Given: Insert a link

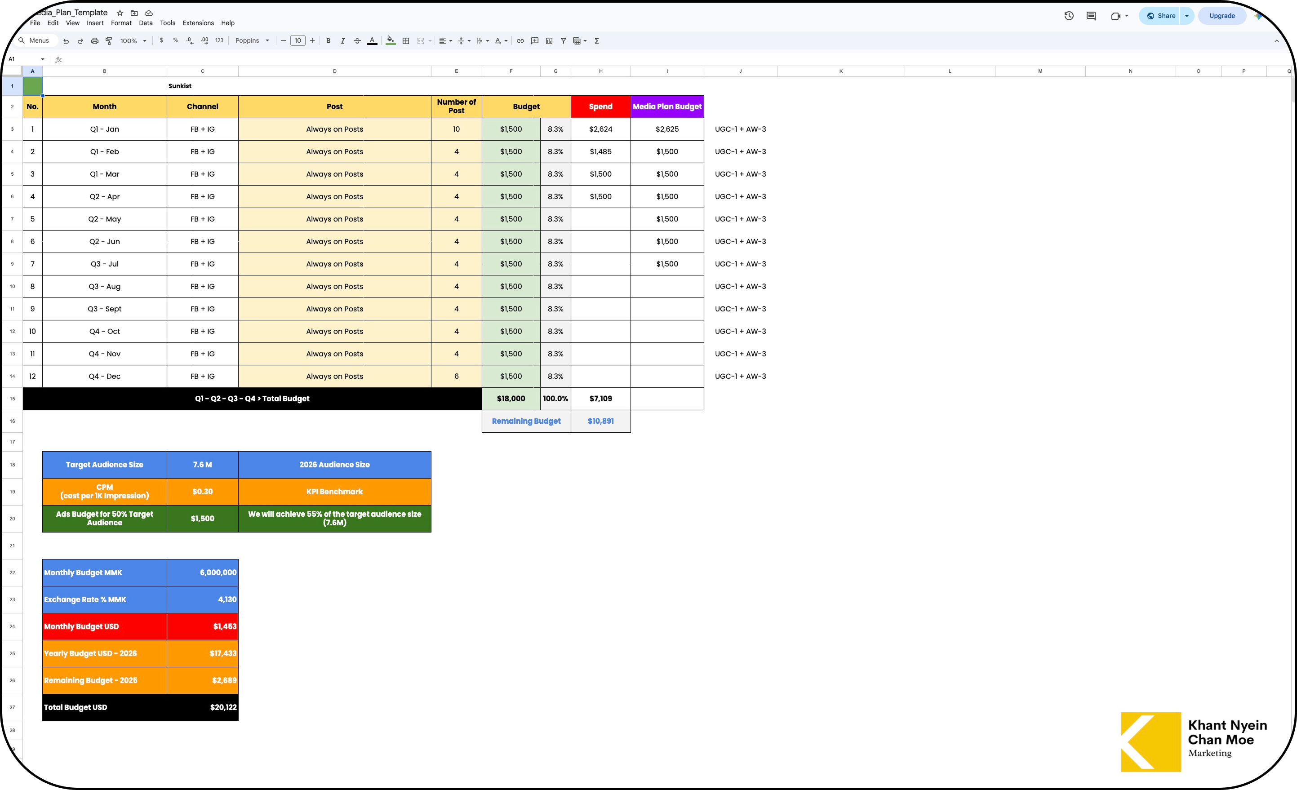Looking at the screenshot, I should (520, 40).
